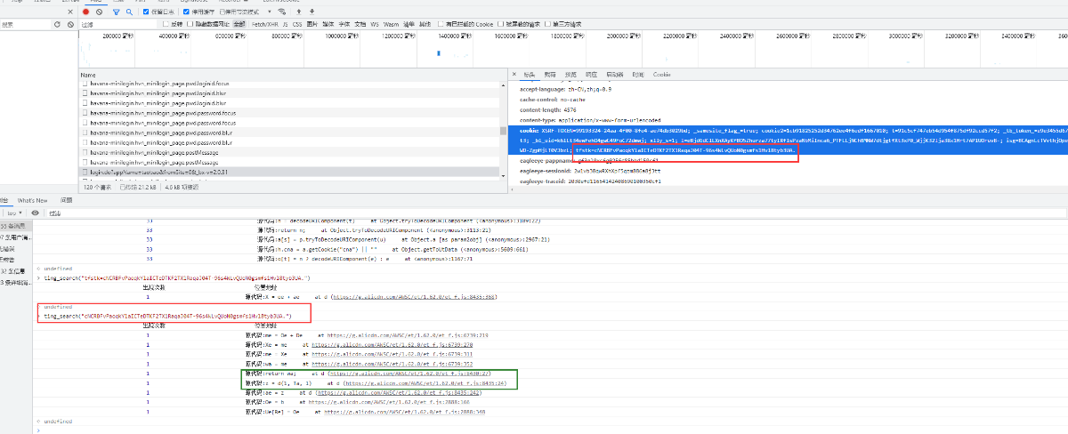1068x434 pixels.
Task: Select first pwd.loginid.focus request row
Action: point(289,83)
